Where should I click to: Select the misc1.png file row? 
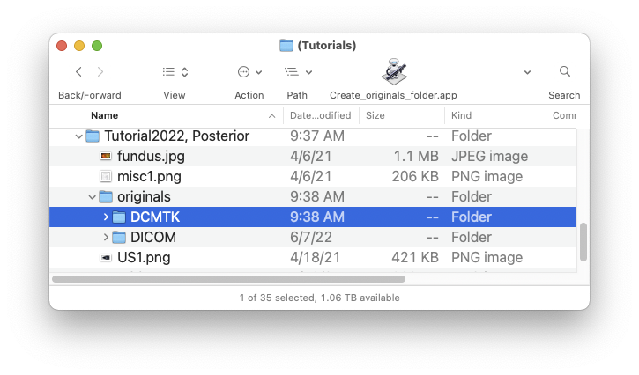tap(313, 176)
